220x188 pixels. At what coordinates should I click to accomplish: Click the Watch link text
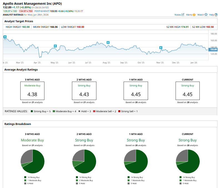(200, 15)
